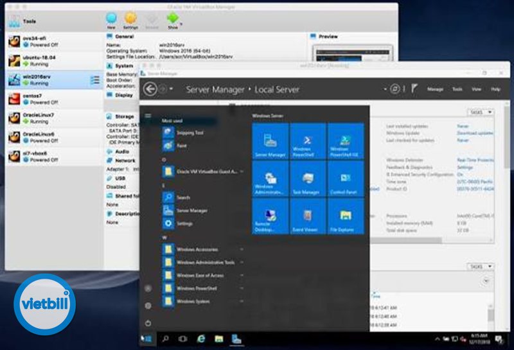This screenshot has width=514, height=350.
Task: Open the Tools menu in Server Manager
Action: tap(457, 89)
